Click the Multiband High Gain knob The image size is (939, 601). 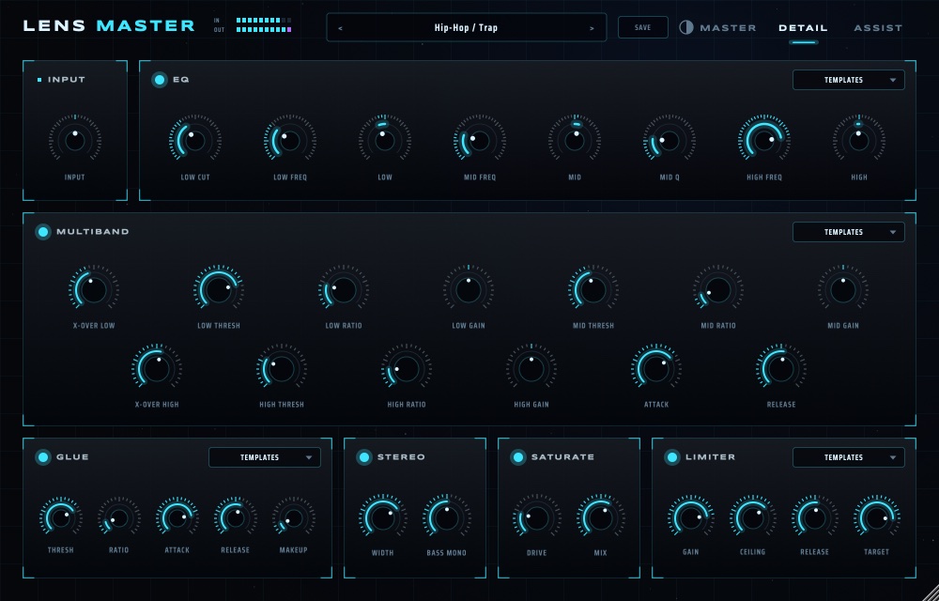(531, 369)
